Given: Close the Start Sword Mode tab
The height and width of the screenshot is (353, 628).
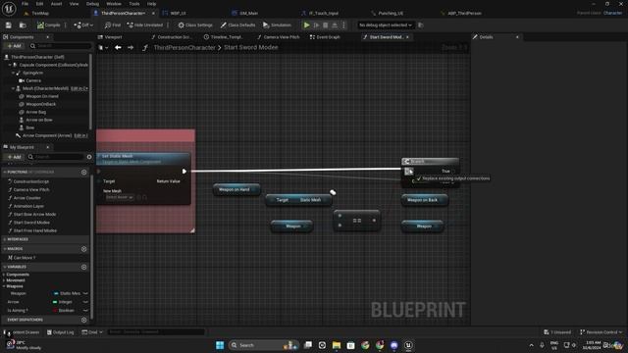Looking at the screenshot, I should coord(408,37).
